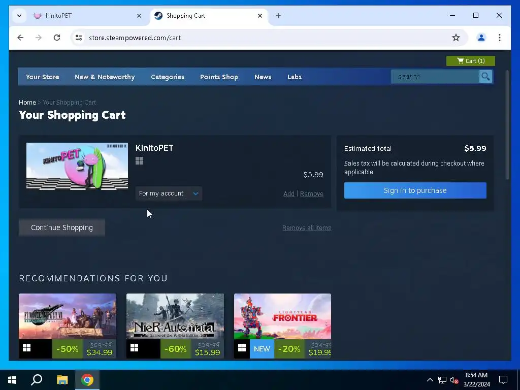Click the Home breadcrumb link

click(27, 102)
